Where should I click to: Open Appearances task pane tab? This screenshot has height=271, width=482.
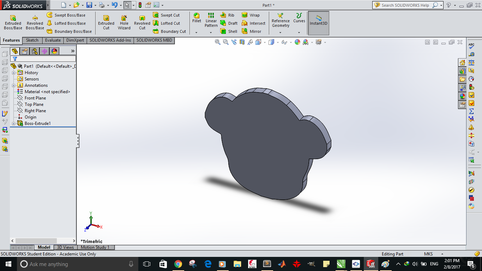(x=462, y=96)
